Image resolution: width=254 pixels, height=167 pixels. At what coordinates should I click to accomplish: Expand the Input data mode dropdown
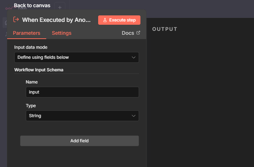[77, 57]
